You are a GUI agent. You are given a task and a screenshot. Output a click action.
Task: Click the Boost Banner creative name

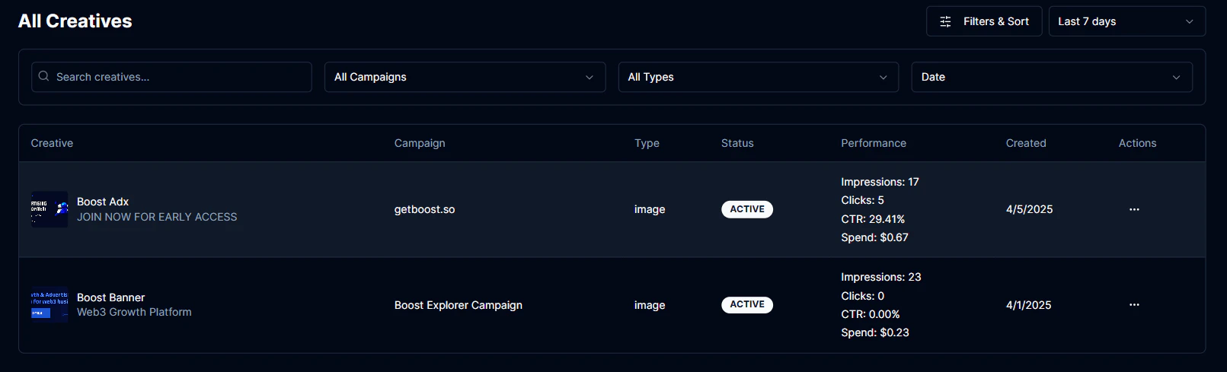pos(110,297)
